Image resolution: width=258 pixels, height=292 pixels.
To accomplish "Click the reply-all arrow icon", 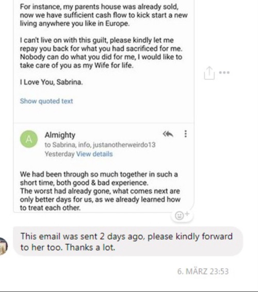I will 168,134.
